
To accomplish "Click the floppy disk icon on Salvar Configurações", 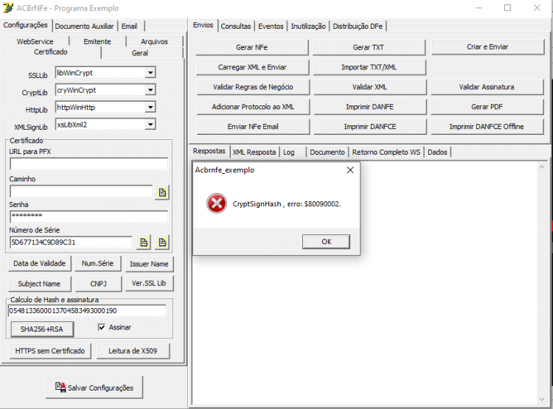I will (x=60, y=387).
